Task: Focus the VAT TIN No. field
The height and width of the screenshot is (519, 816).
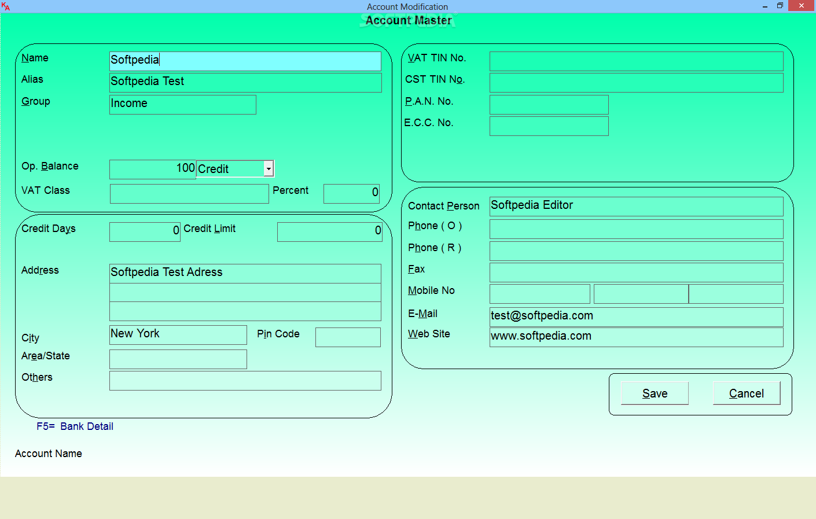Action: [x=637, y=61]
